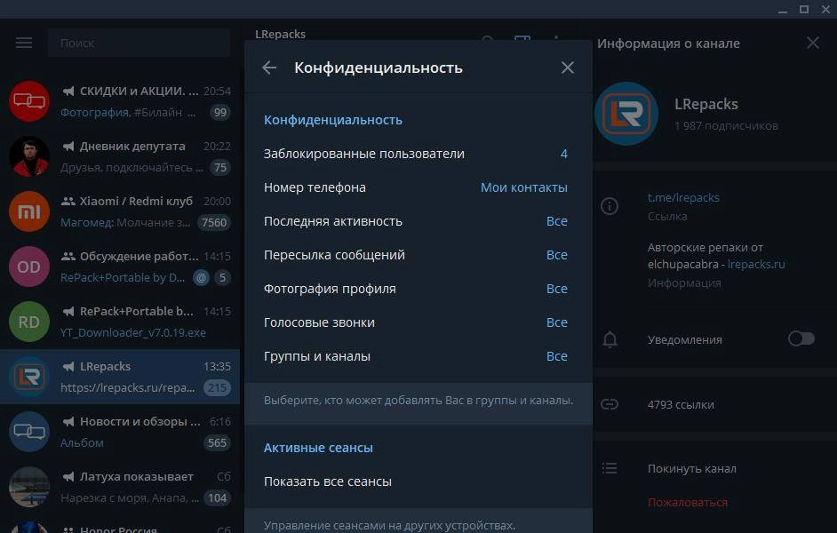
Task: Open Обсуждение работ chat OD avatar
Action: 29,266
